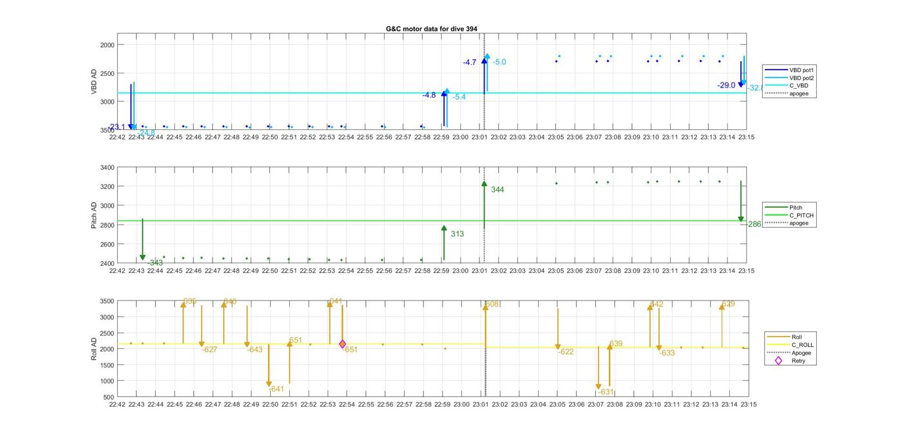
Task: Click the 2000 tick on VBD y-axis
Action: click(107, 45)
